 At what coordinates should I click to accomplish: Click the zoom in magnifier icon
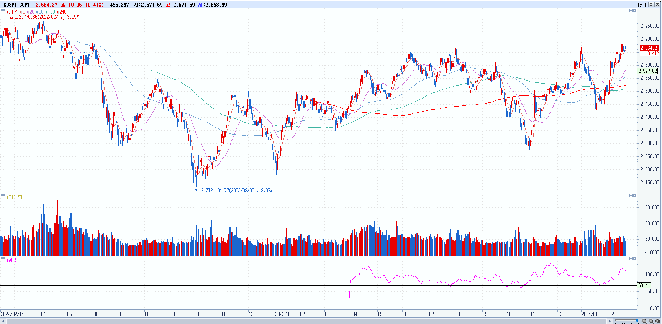(x=651, y=321)
